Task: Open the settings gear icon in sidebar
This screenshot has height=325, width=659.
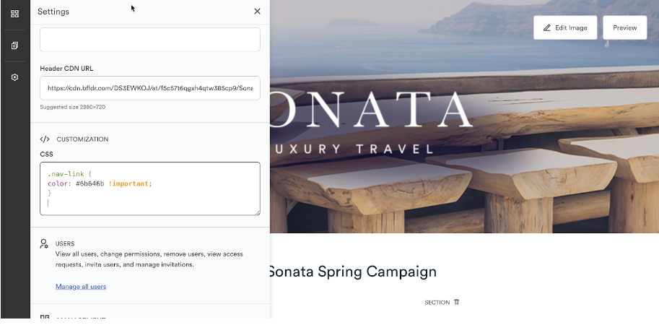Action: pyautogui.click(x=14, y=77)
